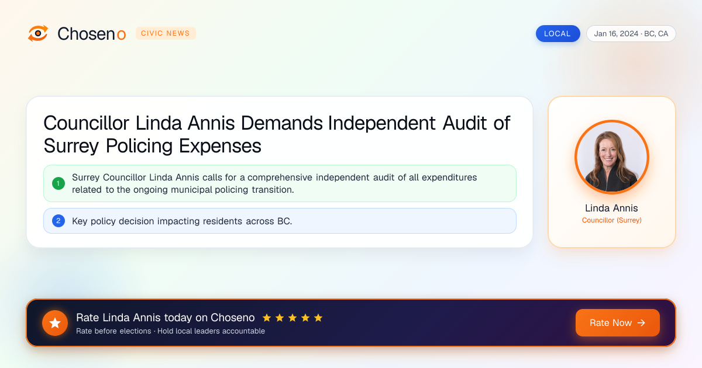Click the arrow in Rate Now button
Image resolution: width=702 pixels, height=368 pixels.
[641, 323]
